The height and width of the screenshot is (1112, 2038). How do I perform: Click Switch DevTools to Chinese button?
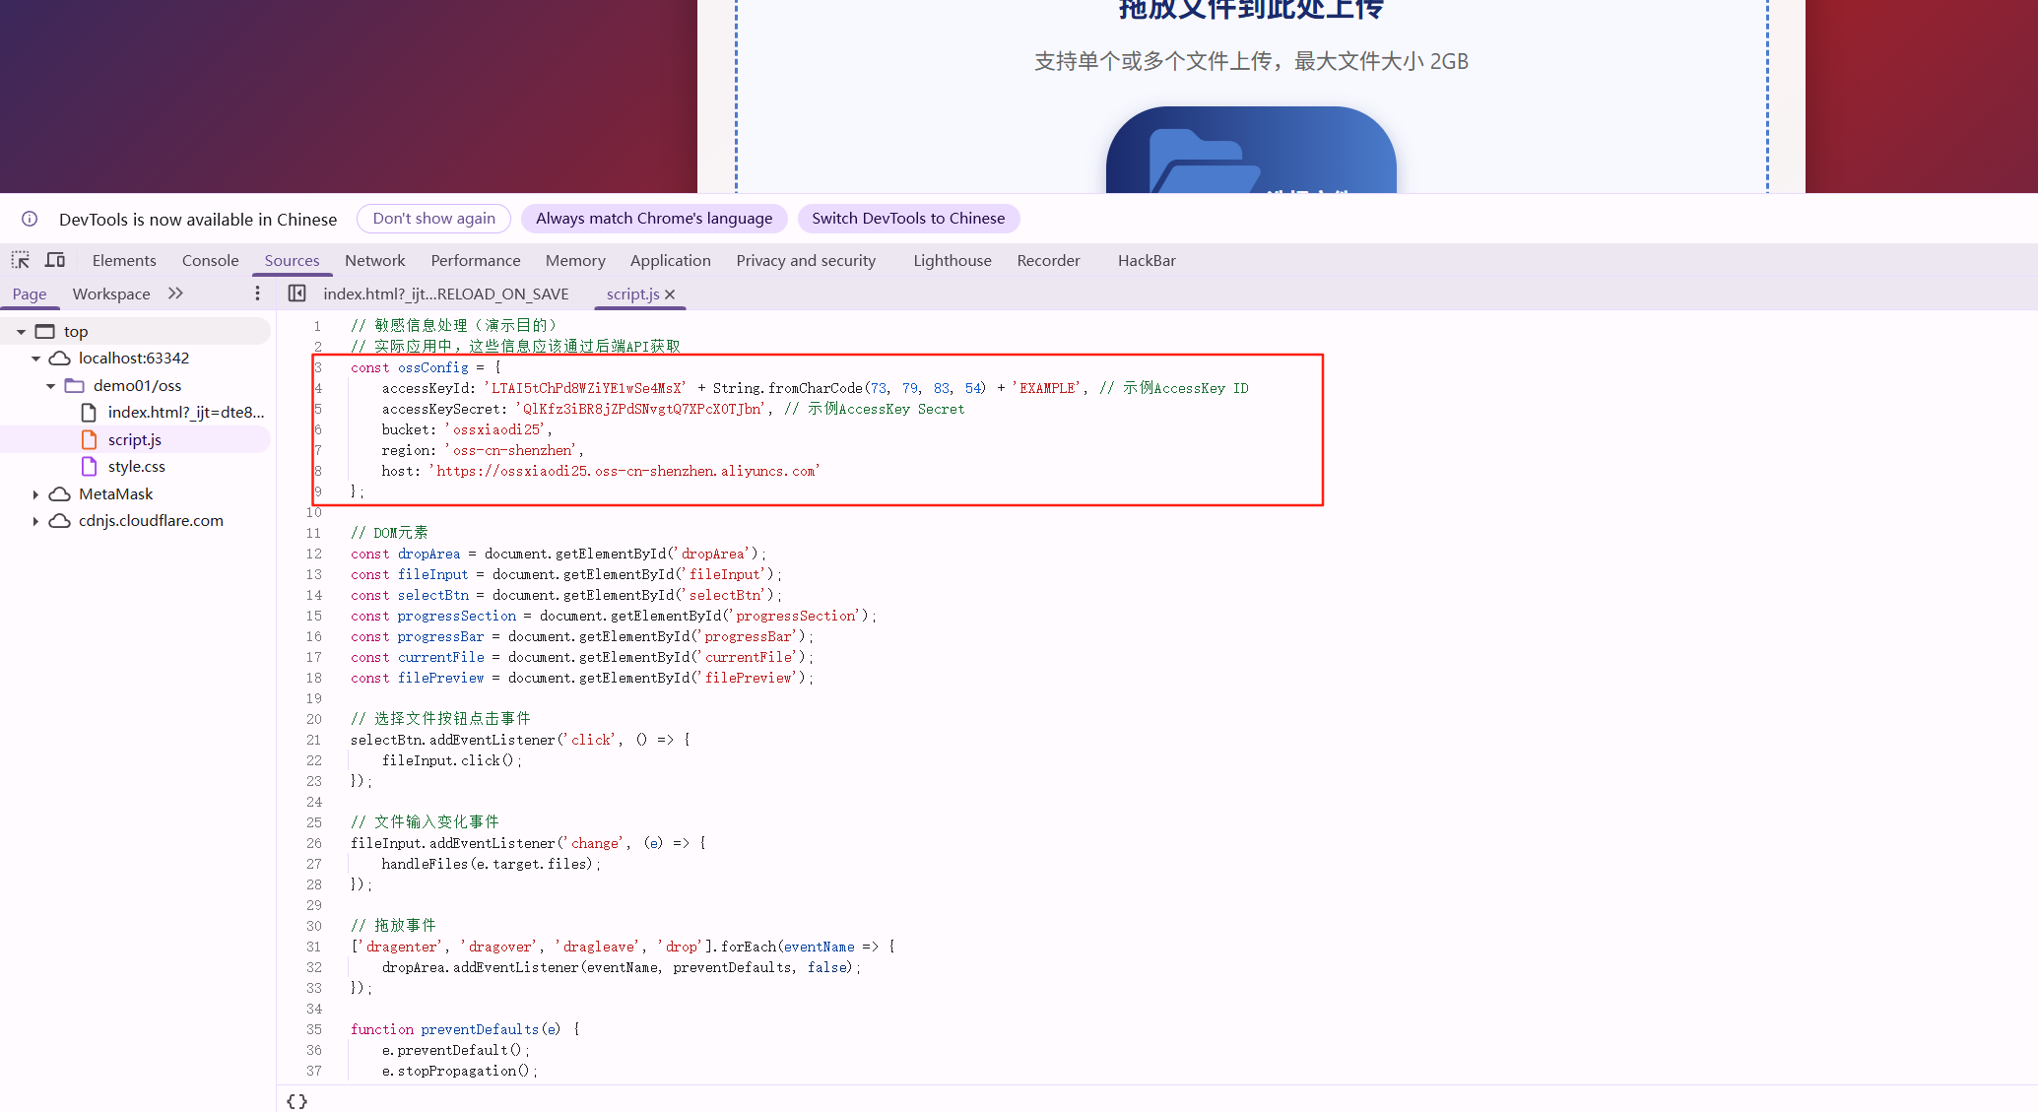click(x=908, y=219)
